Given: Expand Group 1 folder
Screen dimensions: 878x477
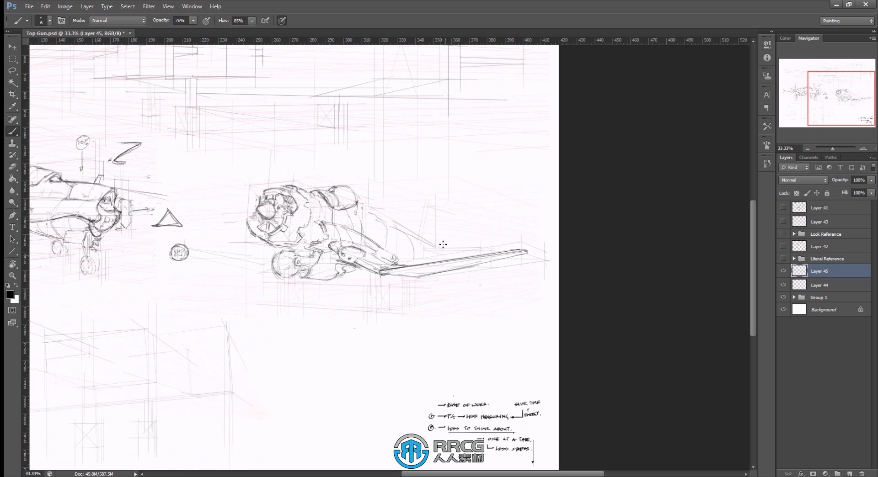Looking at the screenshot, I should coord(794,297).
